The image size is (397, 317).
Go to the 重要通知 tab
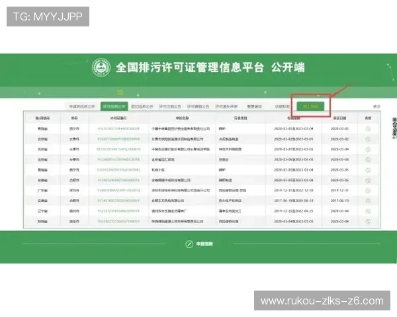tap(254, 106)
